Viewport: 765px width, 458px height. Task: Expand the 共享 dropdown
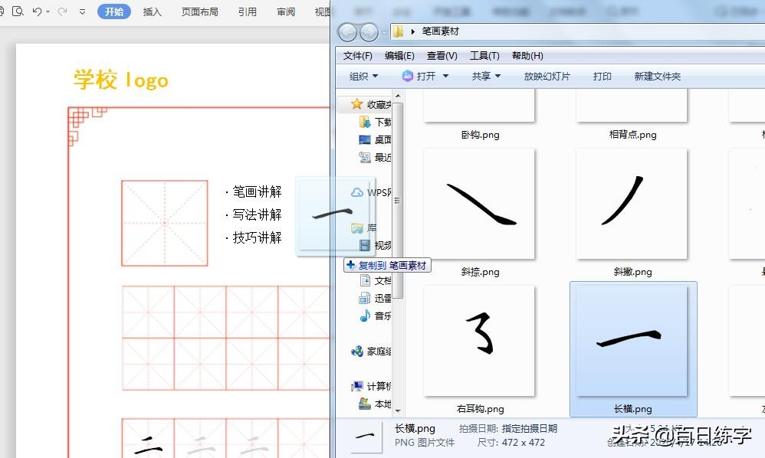click(x=486, y=76)
